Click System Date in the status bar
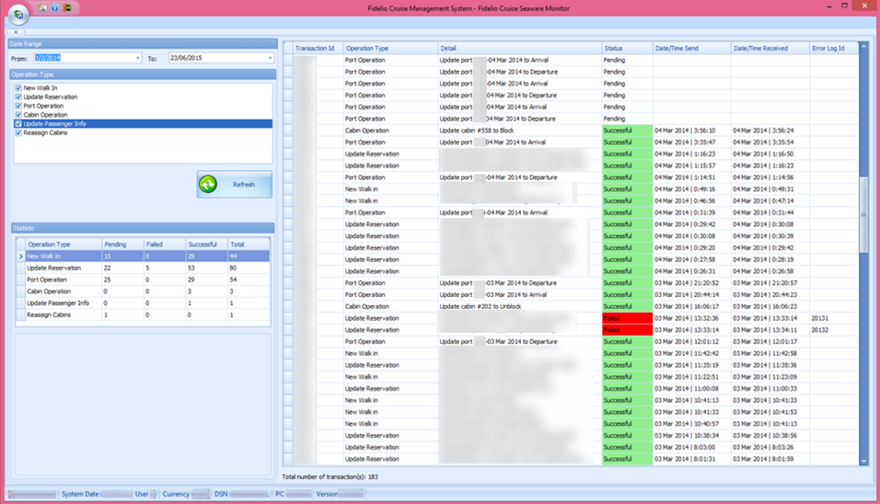This screenshot has height=504, width=880. click(96, 494)
